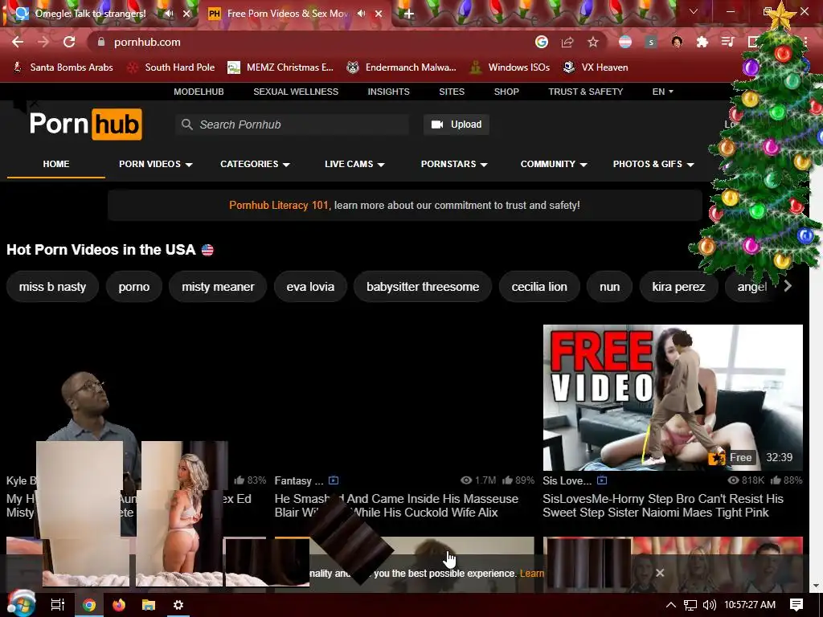Open Task View from the taskbar

click(x=57, y=605)
